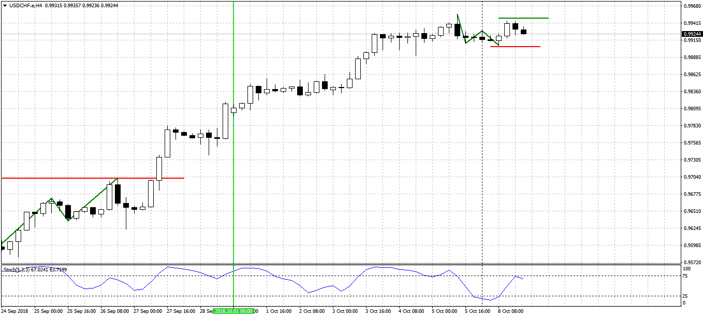Click the 0.98625 price axis label

691,75
